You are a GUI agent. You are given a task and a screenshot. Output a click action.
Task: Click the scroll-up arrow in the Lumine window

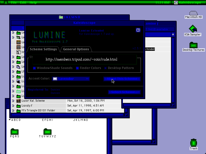click(x=173, y=34)
